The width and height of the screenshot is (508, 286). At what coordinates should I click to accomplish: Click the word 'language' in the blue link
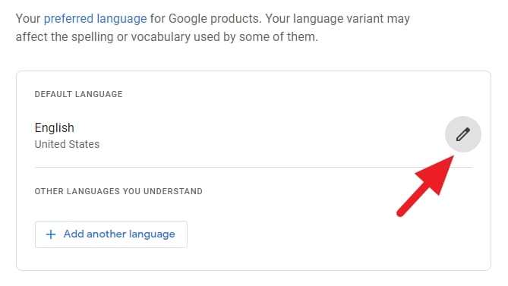[121, 19]
